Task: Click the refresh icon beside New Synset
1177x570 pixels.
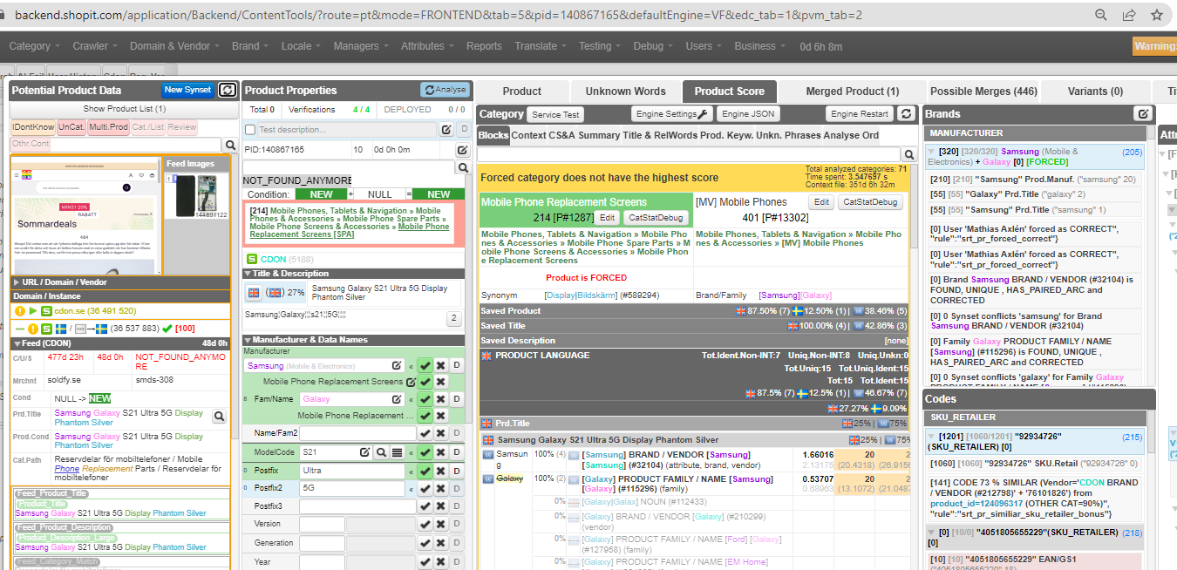Action: [x=227, y=90]
